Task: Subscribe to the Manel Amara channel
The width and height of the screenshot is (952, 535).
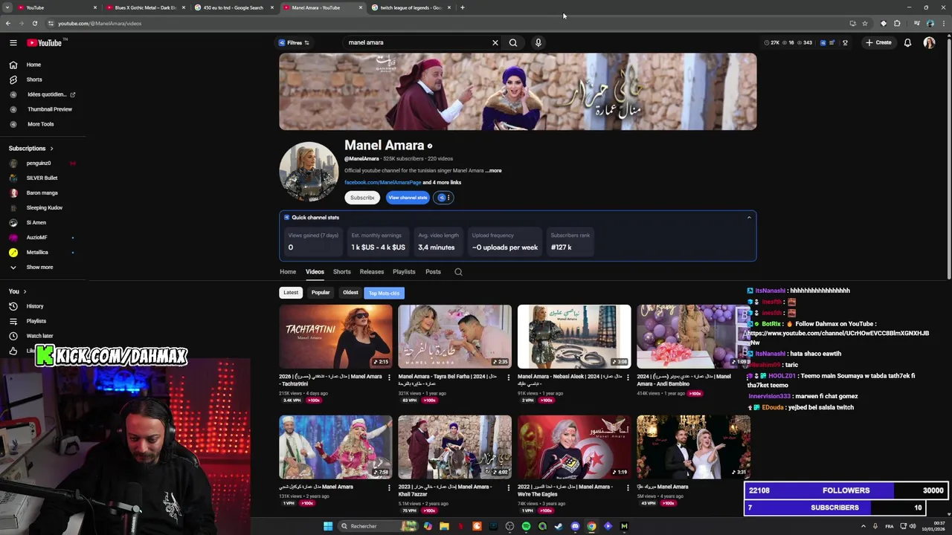Action: click(x=362, y=198)
